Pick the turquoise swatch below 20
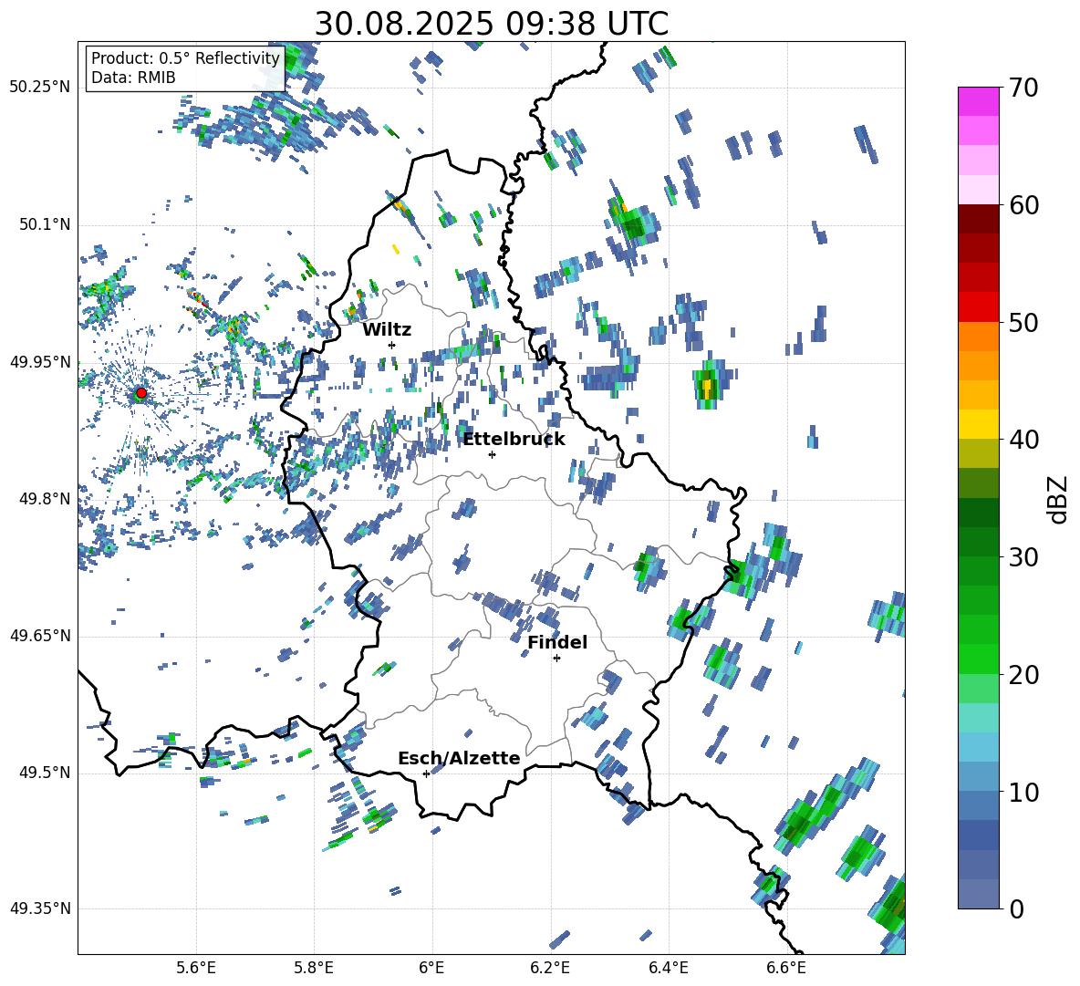 click(978, 718)
